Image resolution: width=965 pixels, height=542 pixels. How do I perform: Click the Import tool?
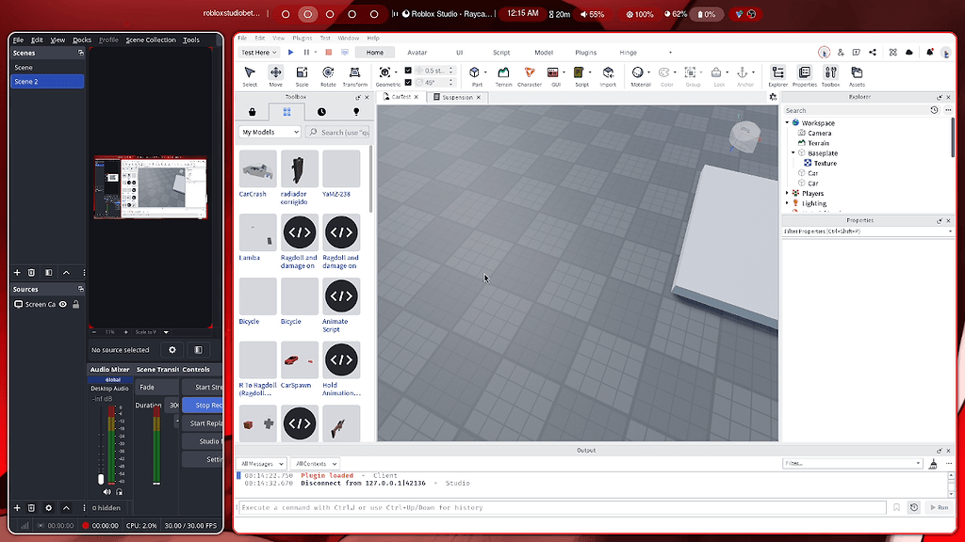point(608,76)
